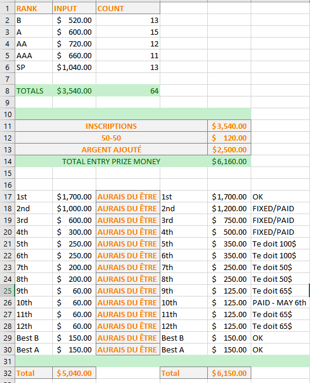Click the PAID - MAY 6th note cell
310x383 pixels.
280,302
